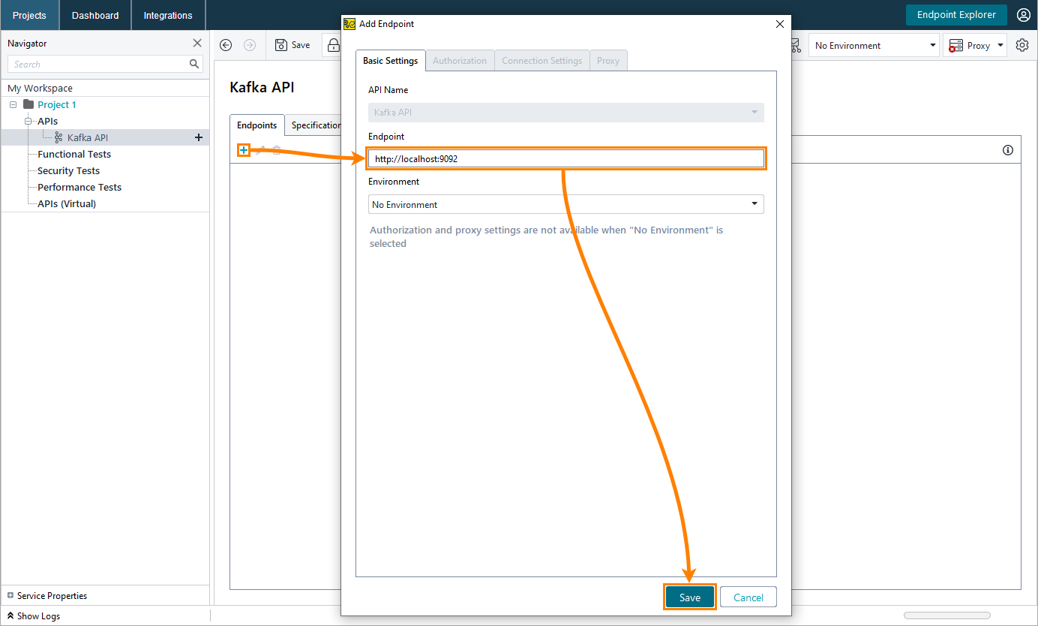This screenshot has width=1038, height=626.
Task: View endpoint info via the info icon
Action: pyautogui.click(x=1007, y=150)
